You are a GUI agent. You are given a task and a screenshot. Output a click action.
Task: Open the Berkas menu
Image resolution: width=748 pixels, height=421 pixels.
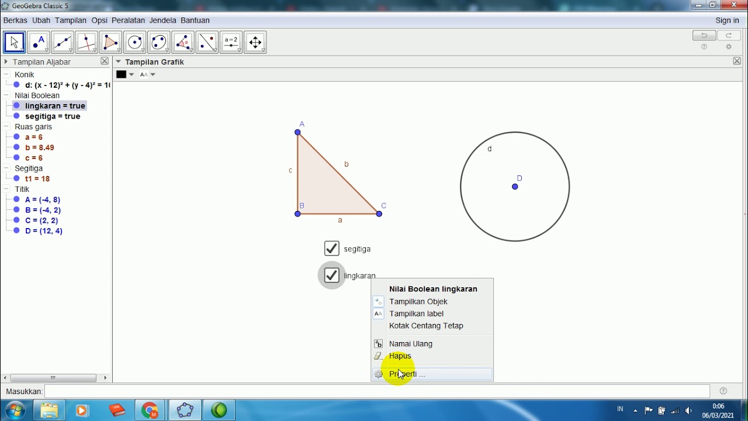15,20
